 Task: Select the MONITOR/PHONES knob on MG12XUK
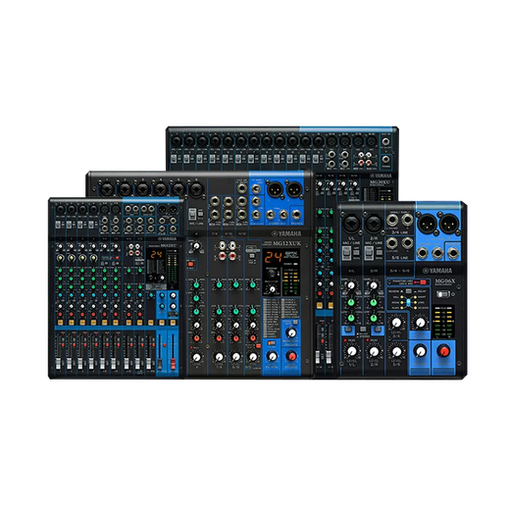click(x=290, y=333)
